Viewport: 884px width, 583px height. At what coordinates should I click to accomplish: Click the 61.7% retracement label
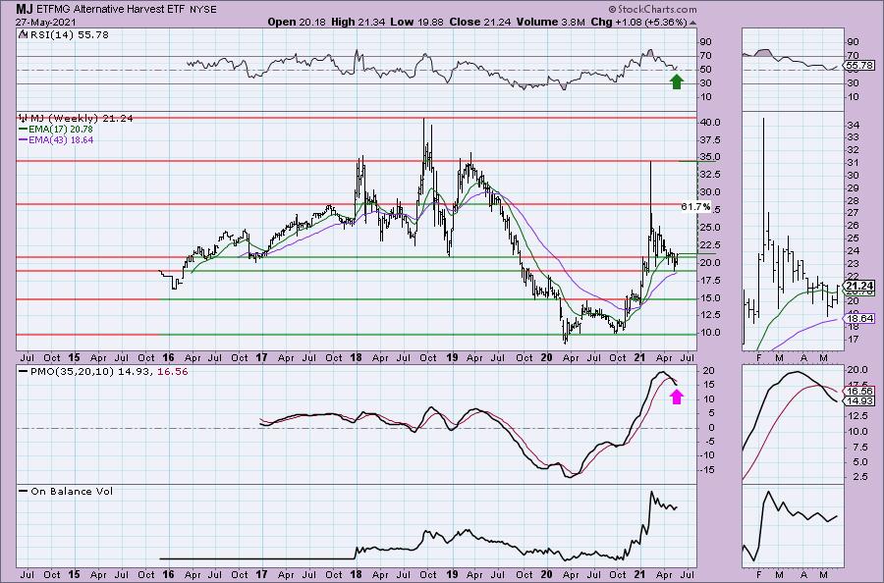pyautogui.click(x=695, y=207)
